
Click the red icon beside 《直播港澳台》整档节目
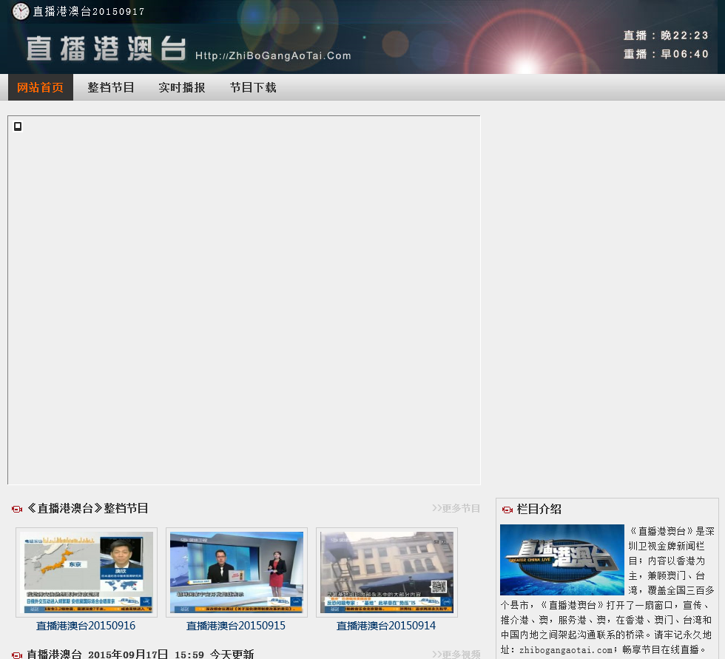[17, 509]
